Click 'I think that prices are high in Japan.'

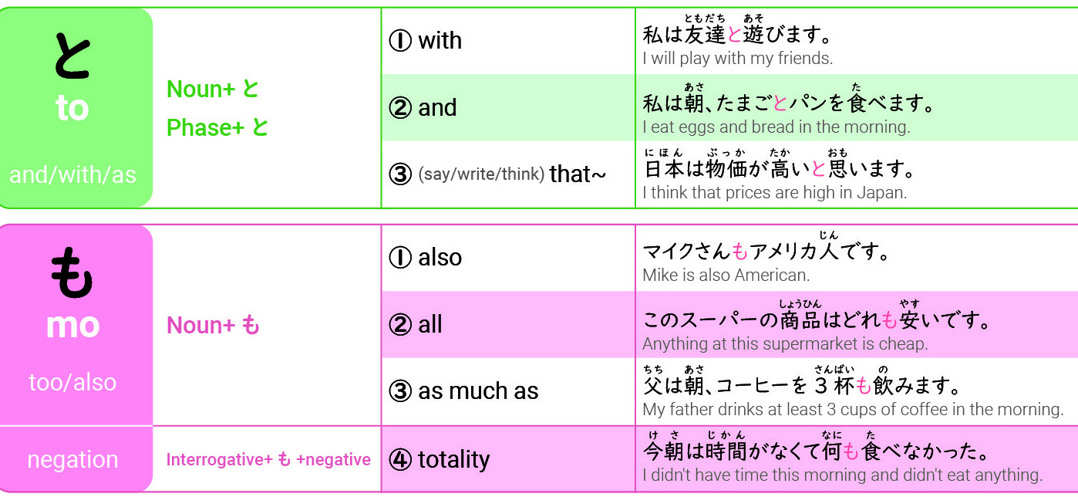click(775, 193)
